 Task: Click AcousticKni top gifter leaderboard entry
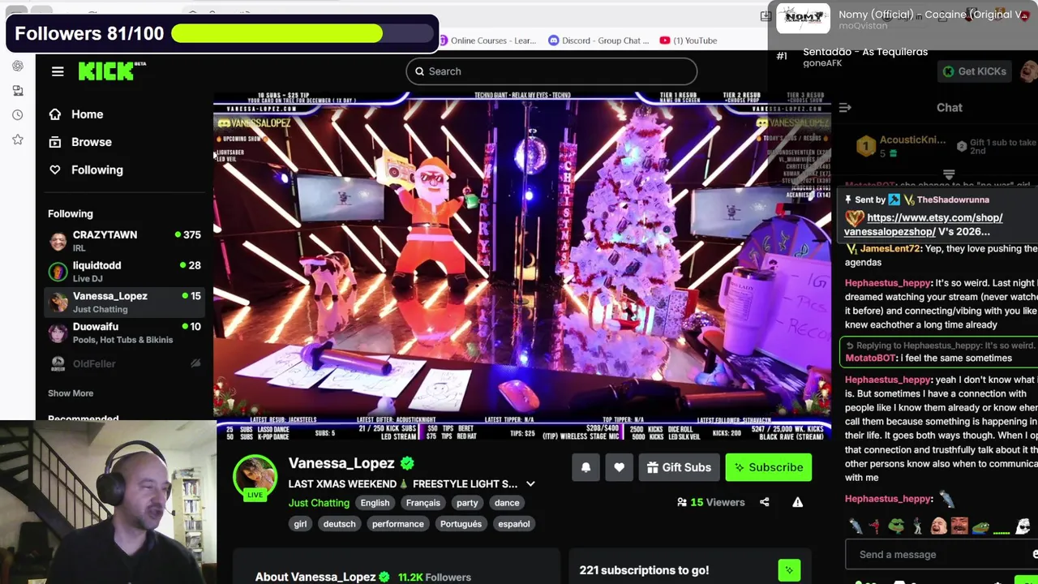902,146
